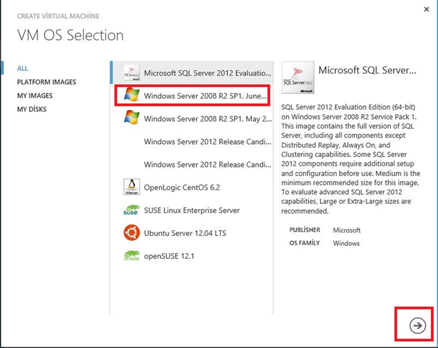The width and height of the screenshot is (438, 348).
Task: Click Windows logo of the June image
Action: pyautogui.click(x=132, y=94)
